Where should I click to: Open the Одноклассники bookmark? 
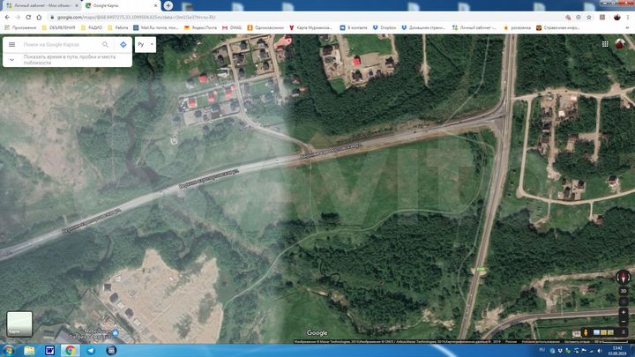click(265, 28)
